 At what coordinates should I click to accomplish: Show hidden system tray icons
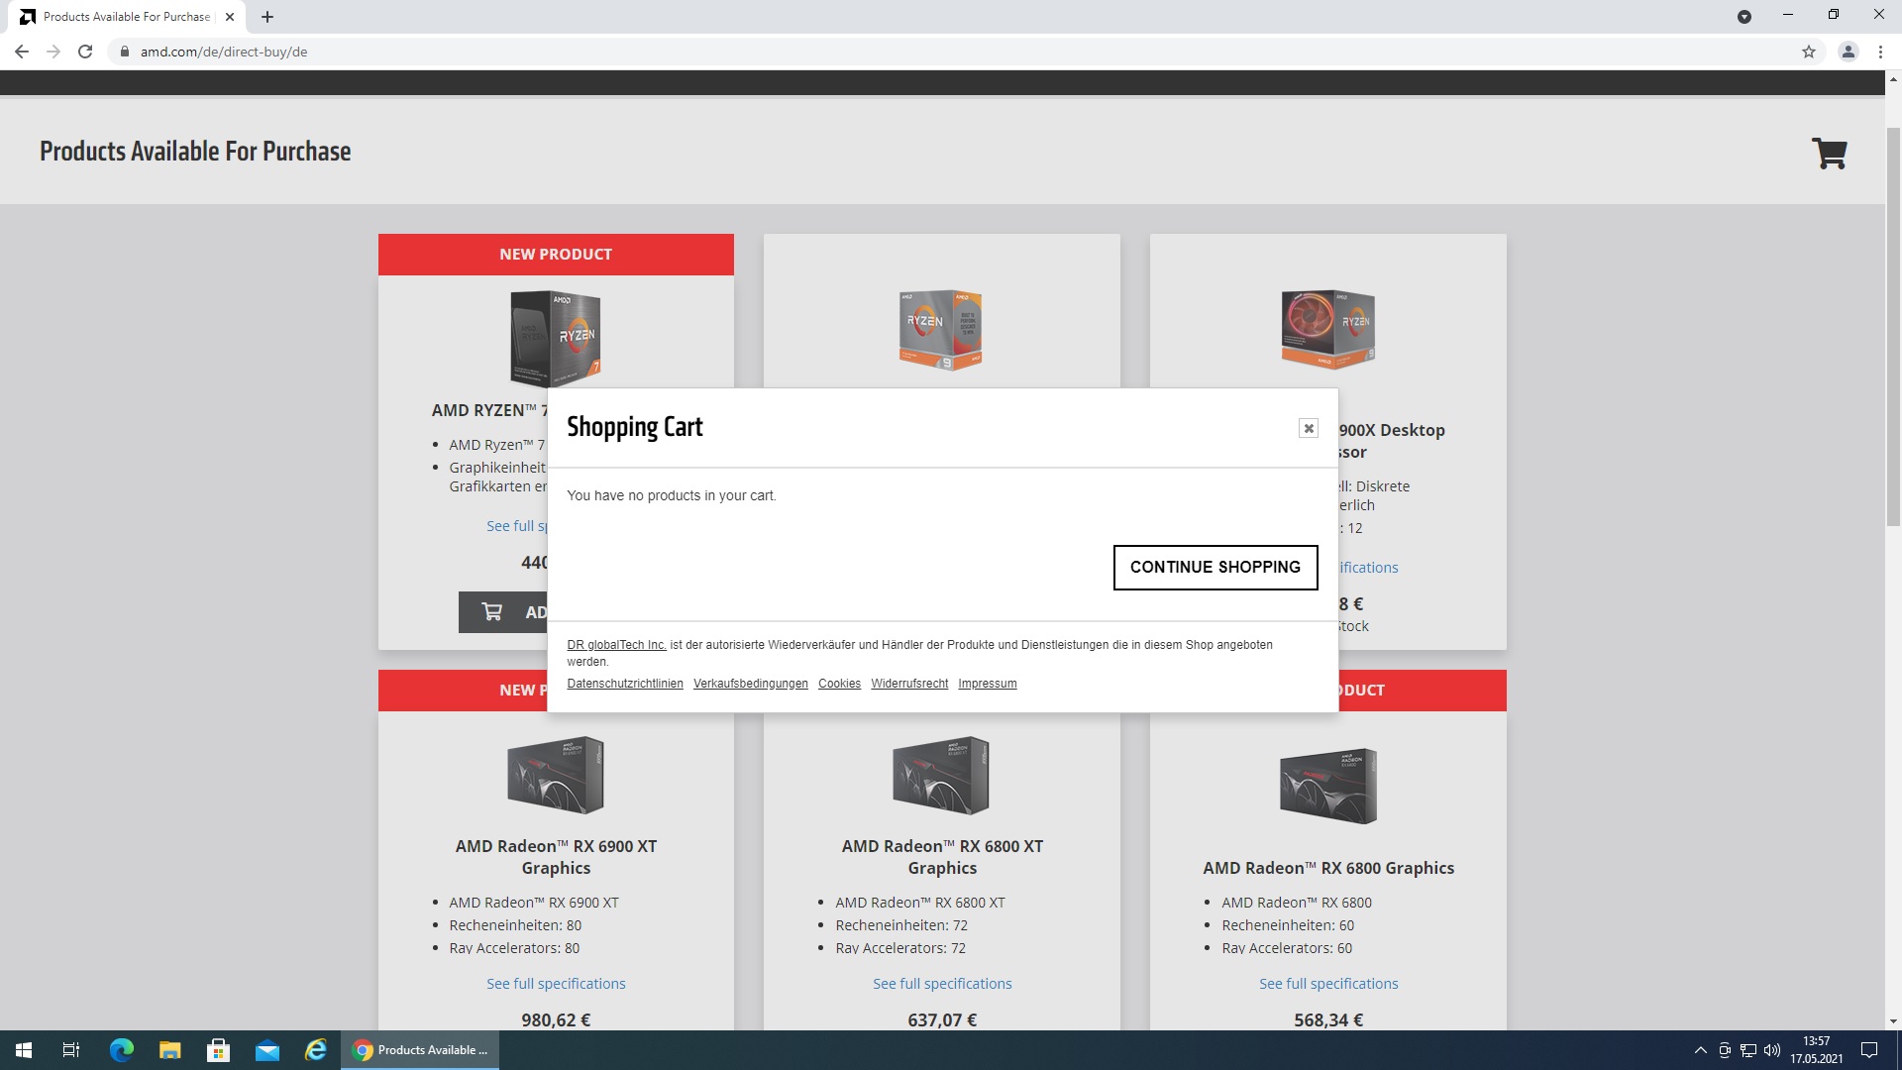click(x=1700, y=1050)
